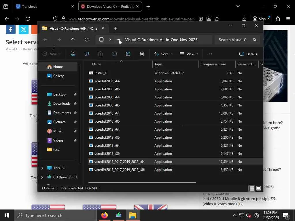Click the muted volume icon in tray

click(249, 215)
